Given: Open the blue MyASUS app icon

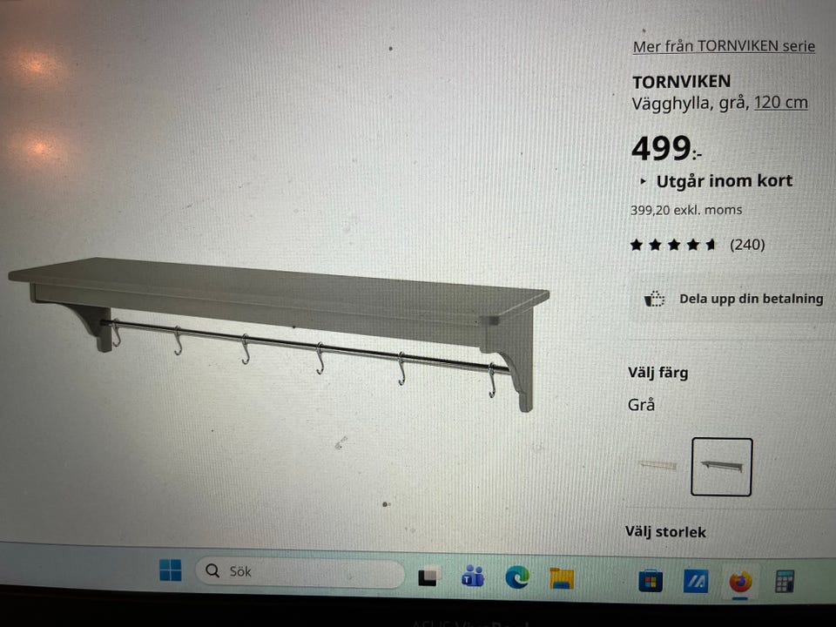Looking at the screenshot, I should click(696, 581).
